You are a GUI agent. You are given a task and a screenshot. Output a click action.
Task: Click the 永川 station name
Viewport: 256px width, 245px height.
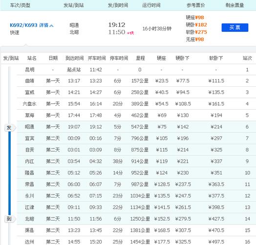click(x=30, y=196)
